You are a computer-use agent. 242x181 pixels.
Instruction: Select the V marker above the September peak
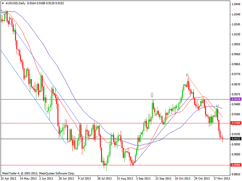coord(152,95)
